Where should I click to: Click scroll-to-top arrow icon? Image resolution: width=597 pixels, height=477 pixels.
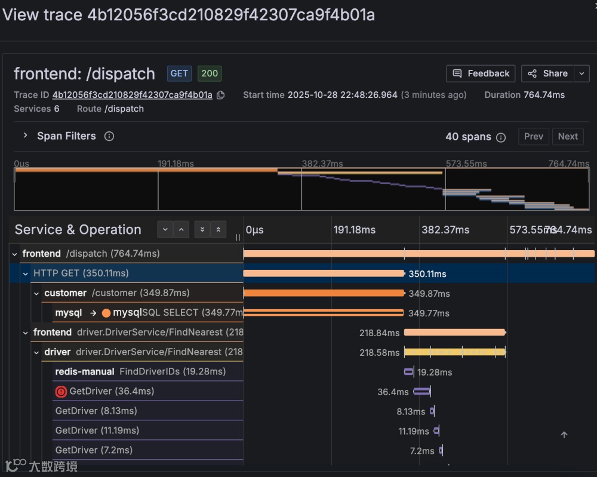564,435
